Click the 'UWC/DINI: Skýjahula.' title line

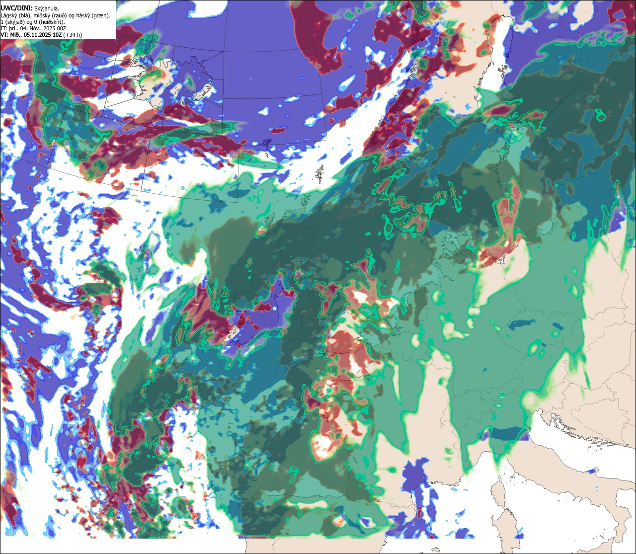pos(30,8)
